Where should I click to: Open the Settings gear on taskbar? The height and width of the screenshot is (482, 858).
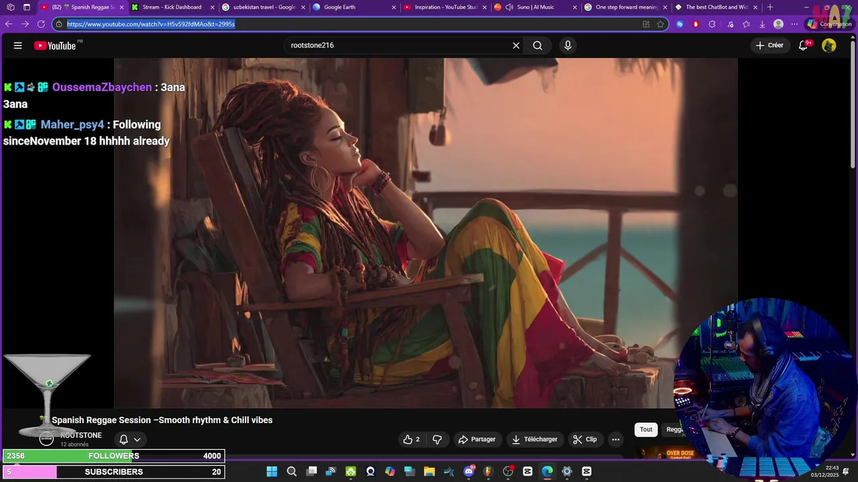click(567, 472)
